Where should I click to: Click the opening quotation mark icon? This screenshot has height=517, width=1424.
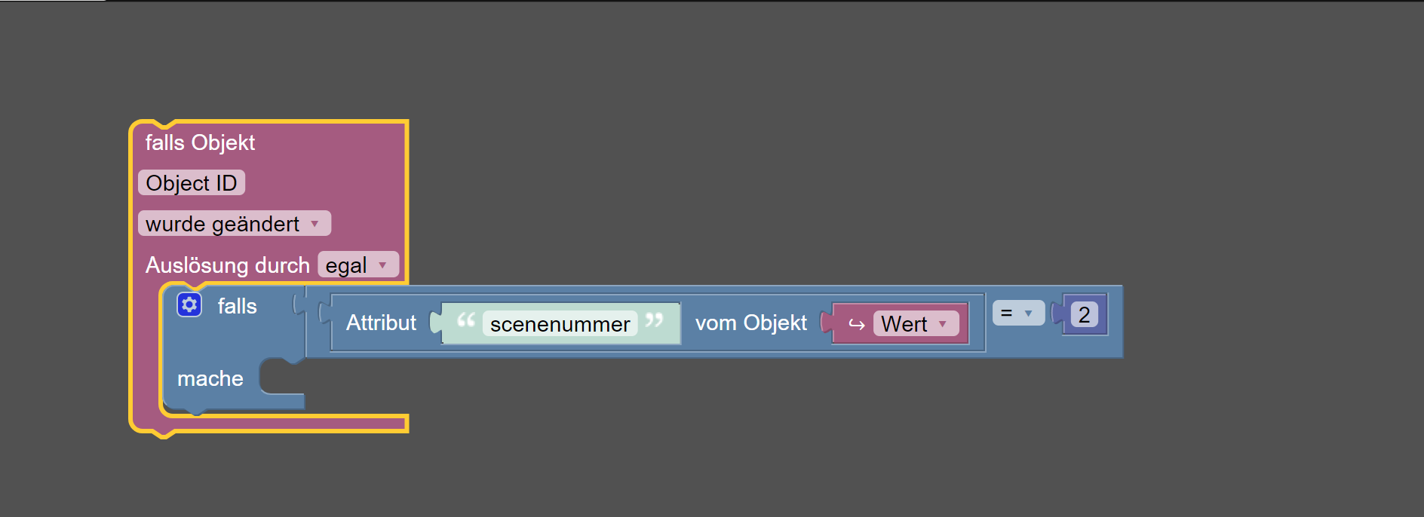[466, 321]
